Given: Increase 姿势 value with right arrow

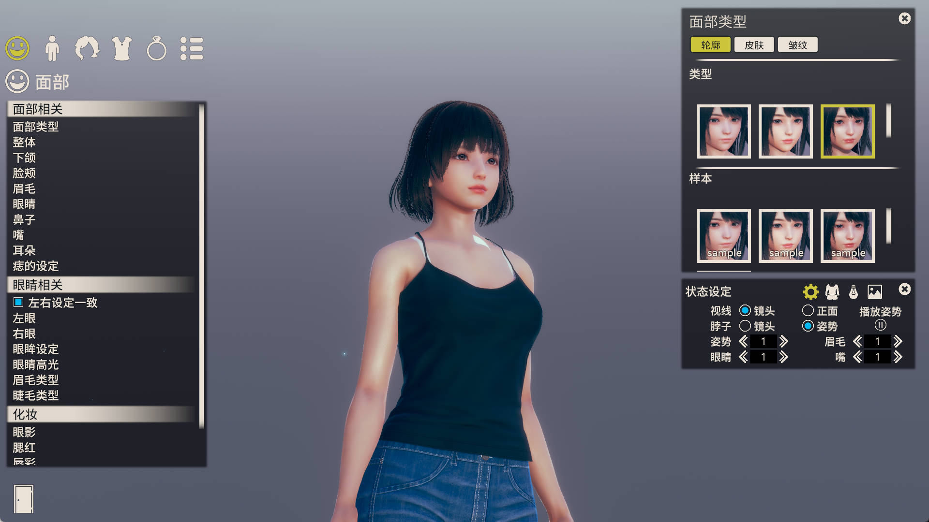Looking at the screenshot, I should 784,342.
